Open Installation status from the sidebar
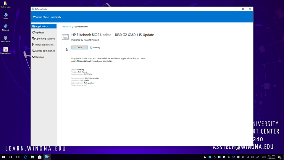Image resolution: width=284 pixels, height=160 pixels. (x=44, y=45)
